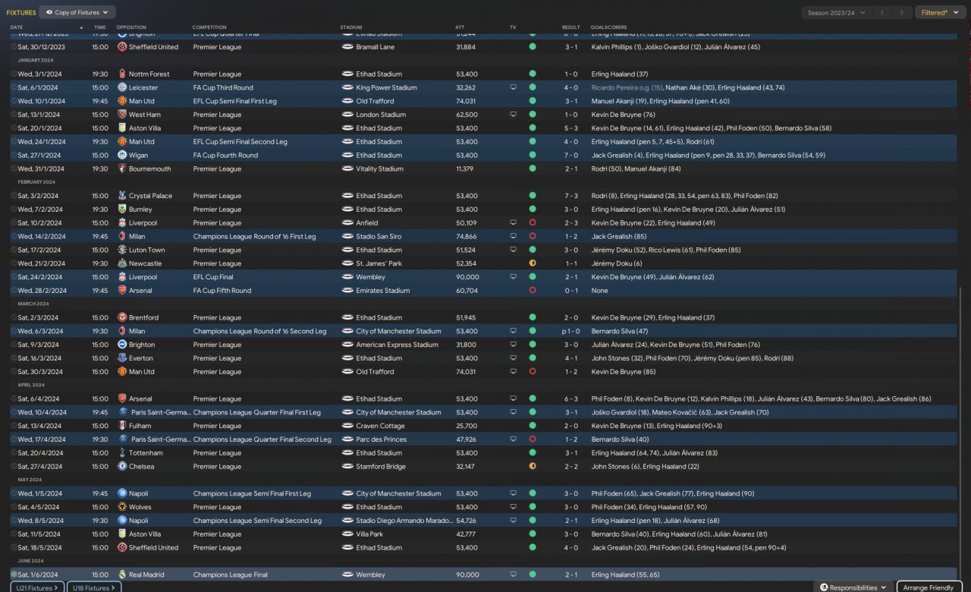Click the Bournemouth club badge

click(122, 169)
